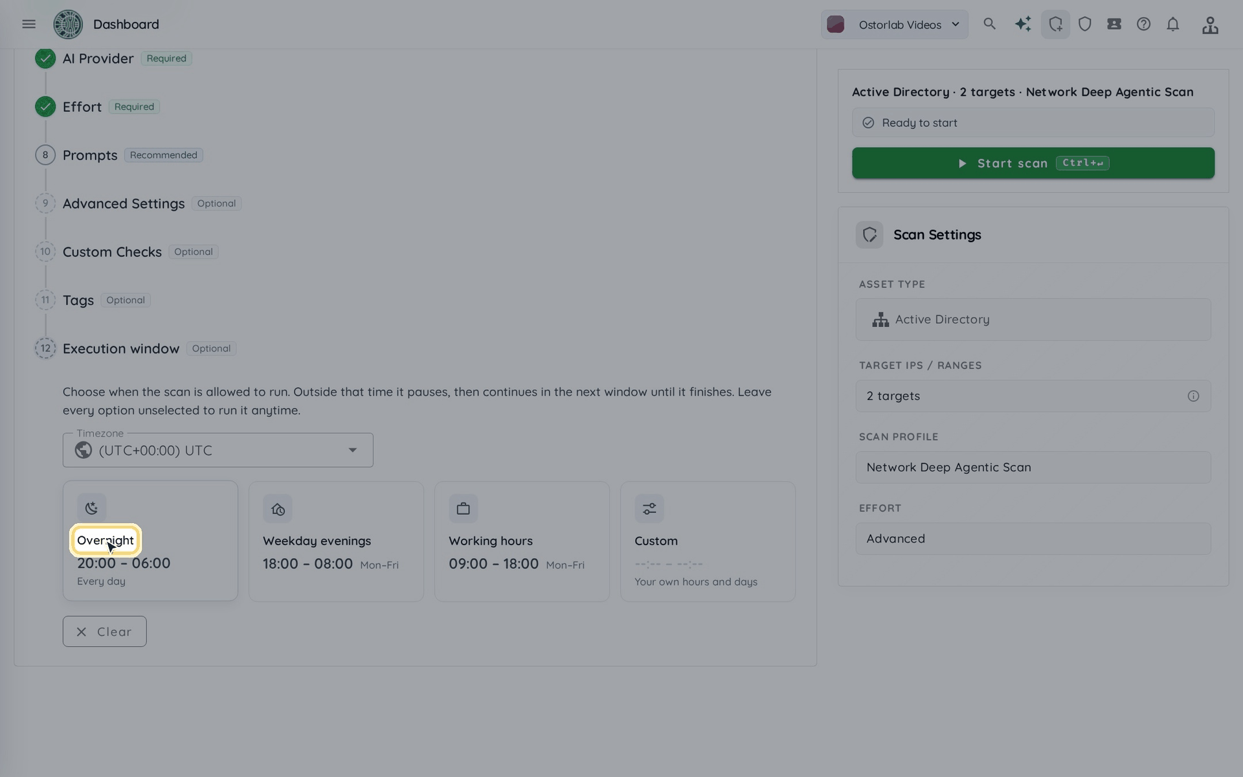The image size is (1243, 777).
Task: Click the new scan shield-plus icon
Action: click(x=1055, y=24)
